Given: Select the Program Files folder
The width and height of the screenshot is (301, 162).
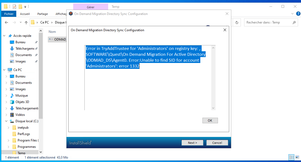Looking at the screenshot, I should click(28, 140).
